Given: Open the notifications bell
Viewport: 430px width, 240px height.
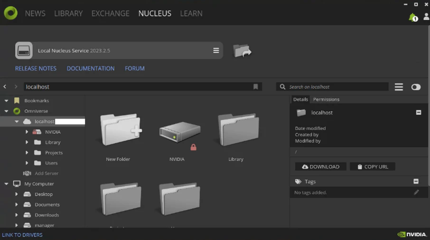Looking at the screenshot, I should 413,17.
